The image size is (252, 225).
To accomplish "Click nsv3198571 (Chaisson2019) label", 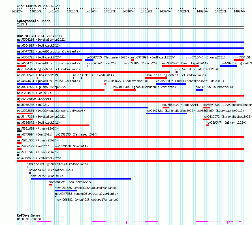I will (38, 75).
